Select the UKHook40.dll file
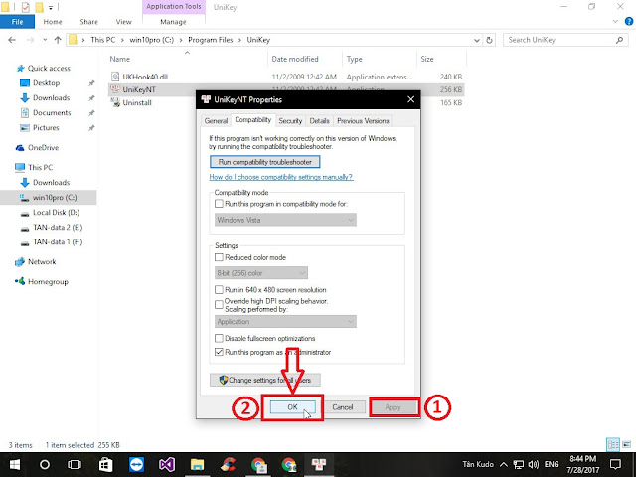The height and width of the screenshot is (477, 636). (145, 77)
